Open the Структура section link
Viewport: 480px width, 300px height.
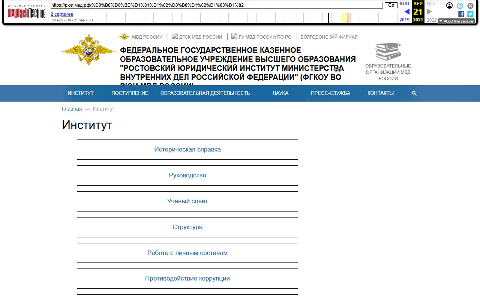(x=187, y=227)
